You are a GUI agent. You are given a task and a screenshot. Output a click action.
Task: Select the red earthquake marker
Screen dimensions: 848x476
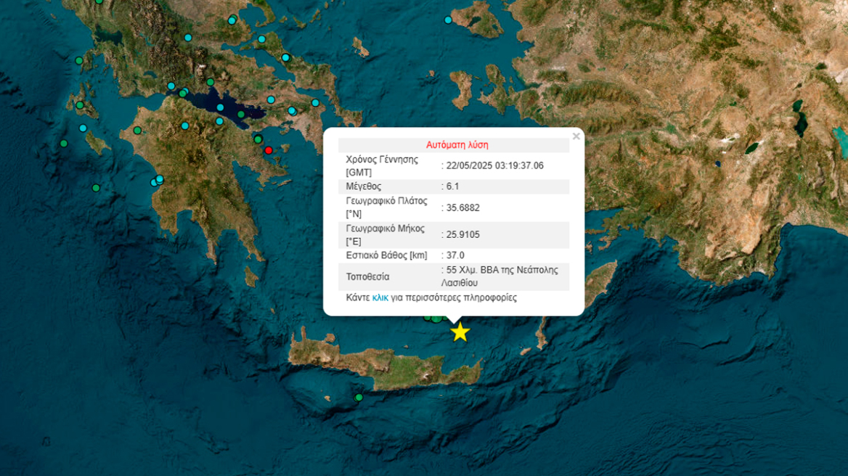[269, 150]
